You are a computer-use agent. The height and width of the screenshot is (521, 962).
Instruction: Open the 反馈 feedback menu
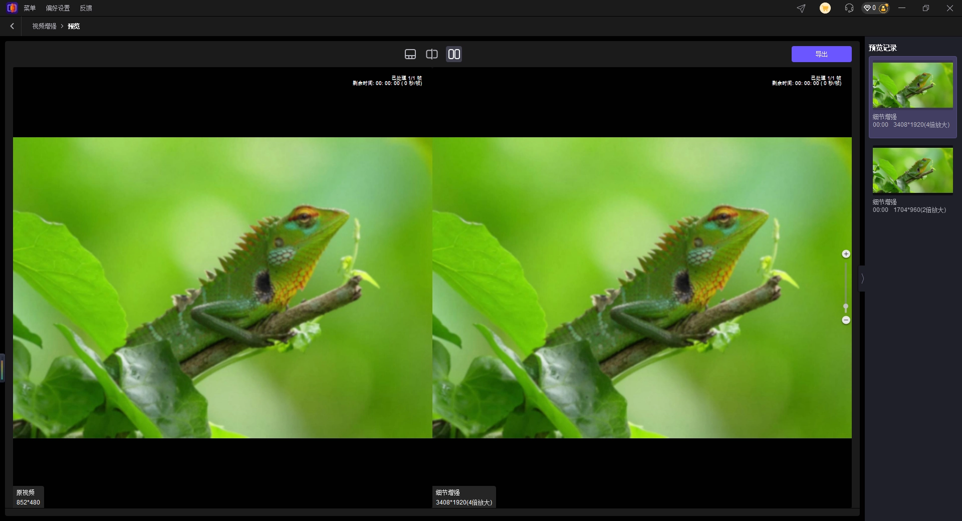coord(86,8)
